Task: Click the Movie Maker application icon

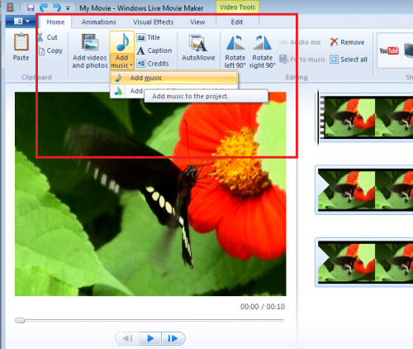Action: [10, 7]
